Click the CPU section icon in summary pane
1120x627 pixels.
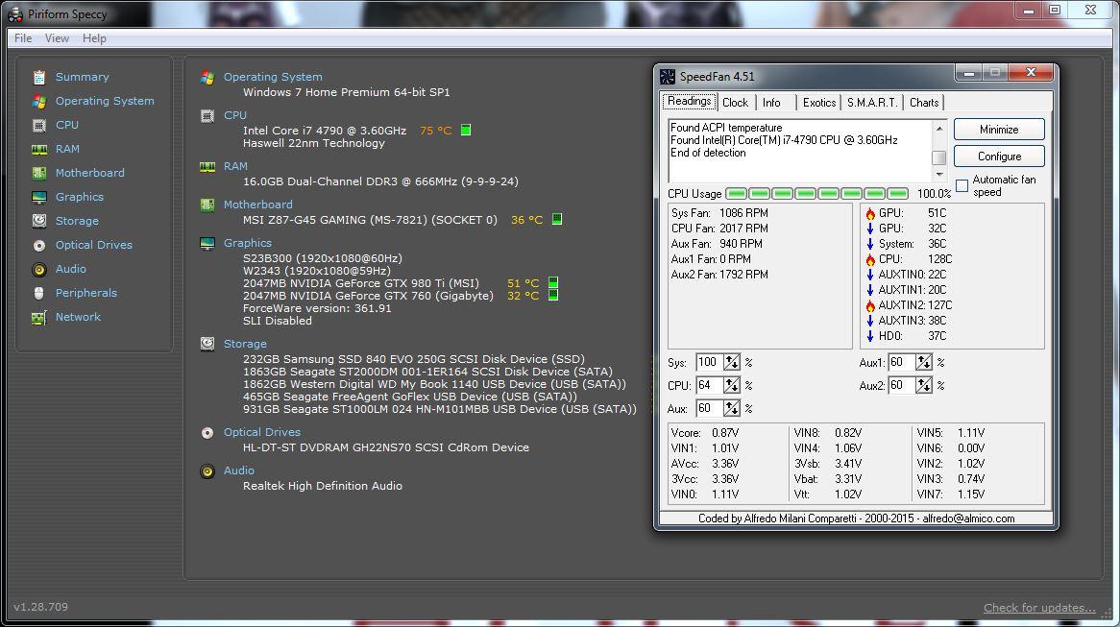coord(207,115)
